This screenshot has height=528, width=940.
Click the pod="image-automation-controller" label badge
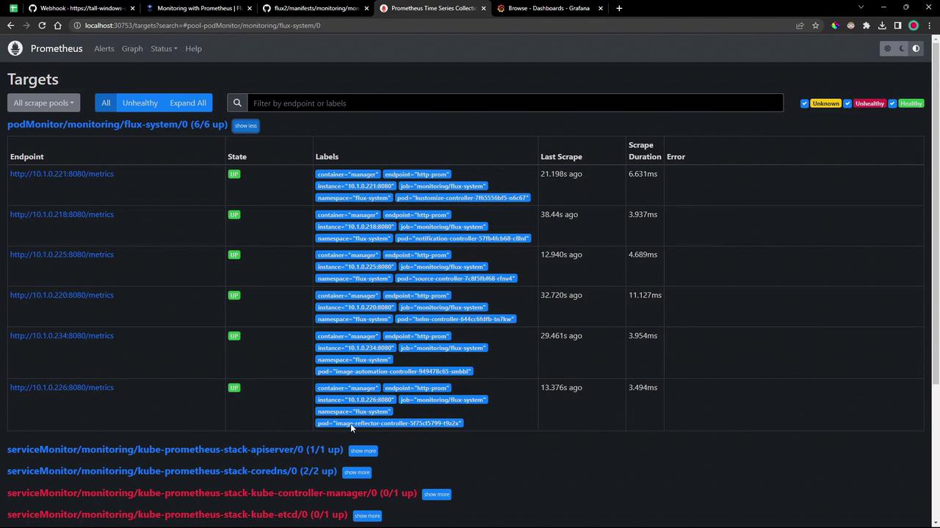pos(394,372)
